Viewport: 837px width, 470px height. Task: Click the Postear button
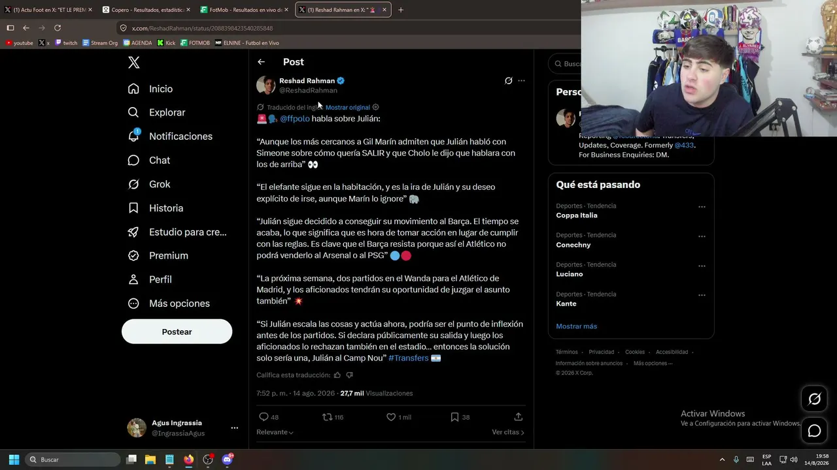pyautogui.click(x=177, y=332)
